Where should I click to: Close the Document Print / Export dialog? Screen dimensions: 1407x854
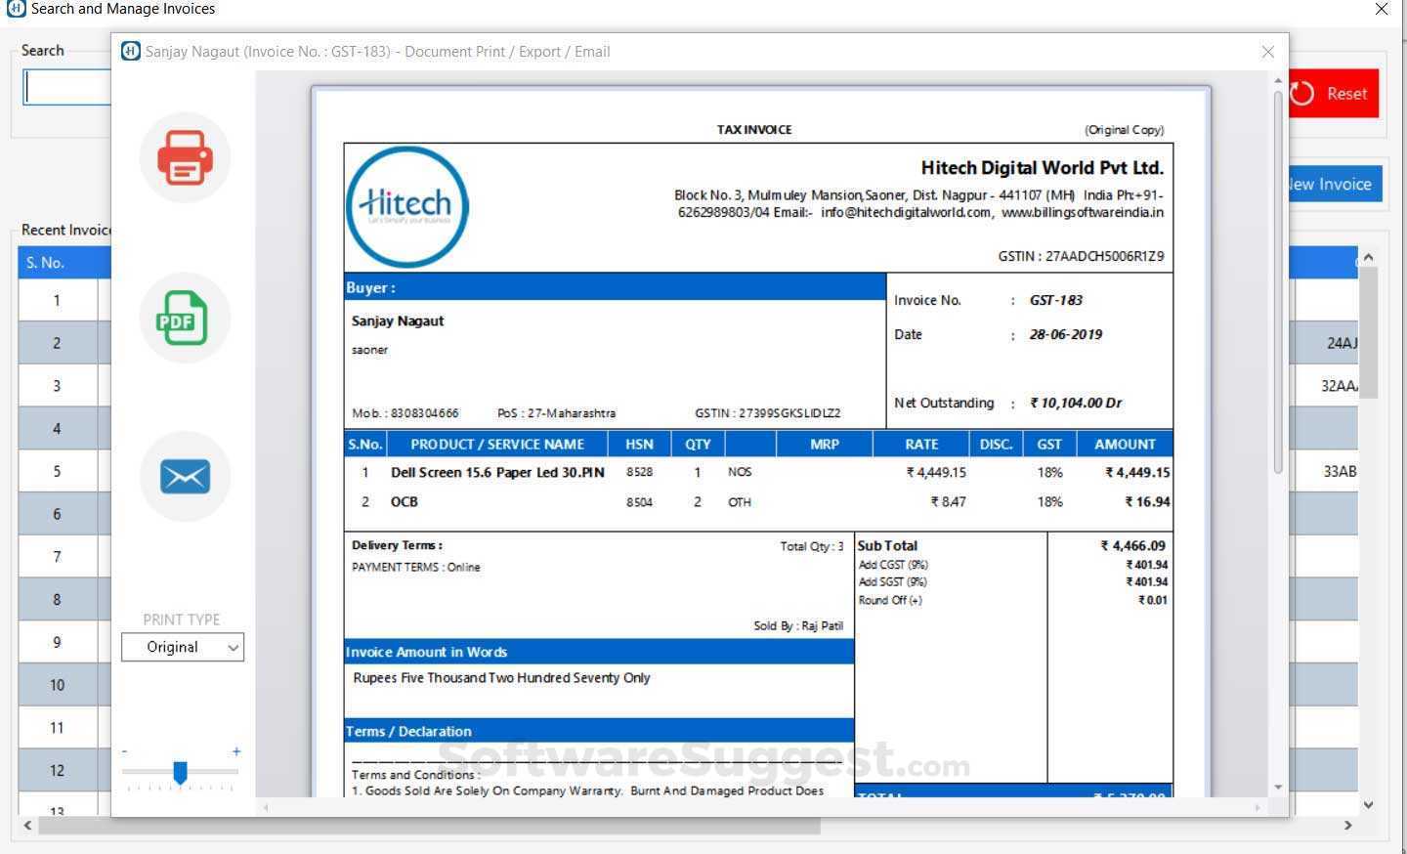pos(1268,52)
